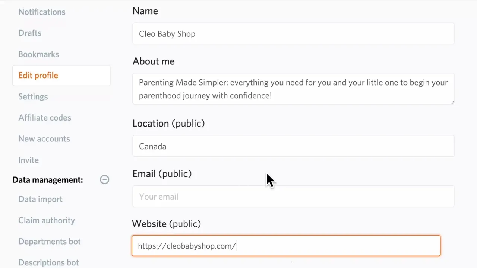This screenshot has height=268, width=477.
Task: Open Claim authority page
Action: pyautogui.click(x=47, y=220)
